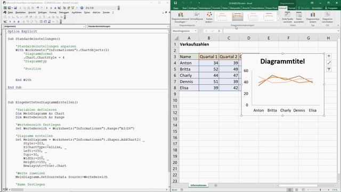Save workbook icon in Excel title bar
The height and width of the screenshot is (192, 341).
pyautogui.click(x=175, y=3)
